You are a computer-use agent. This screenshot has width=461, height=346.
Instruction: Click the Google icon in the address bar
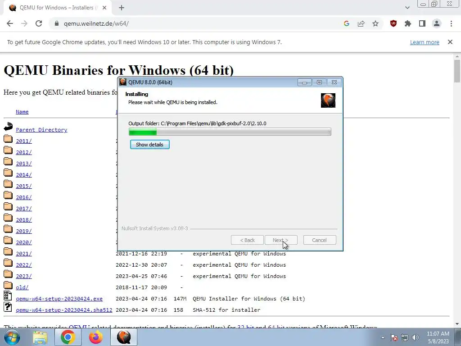coord(347,23)
